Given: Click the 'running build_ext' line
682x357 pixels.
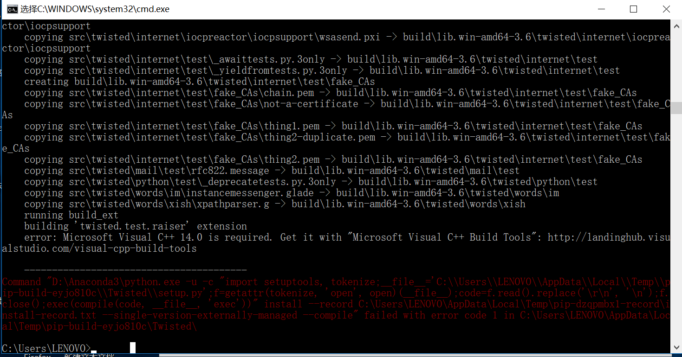Looking at the screenshot, I should point(71,215).
